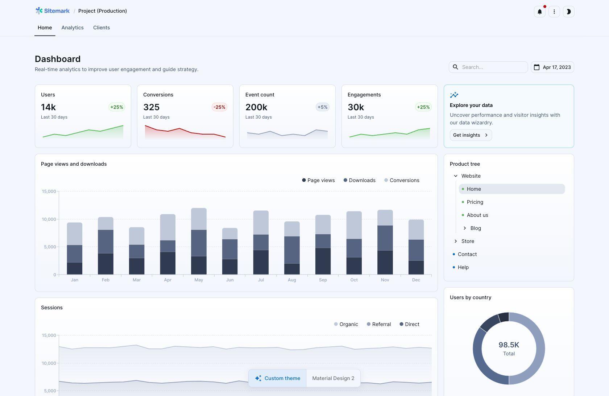Viewport: 609px width, 396px height.
Task: Switch to the Material Design 2 theme
Action: [x=333, y=378]
